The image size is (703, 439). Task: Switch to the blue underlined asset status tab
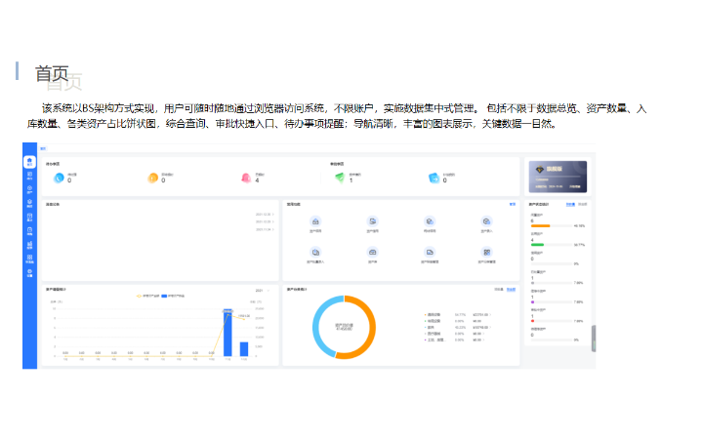pyautogui.click(x=570, y=205)
